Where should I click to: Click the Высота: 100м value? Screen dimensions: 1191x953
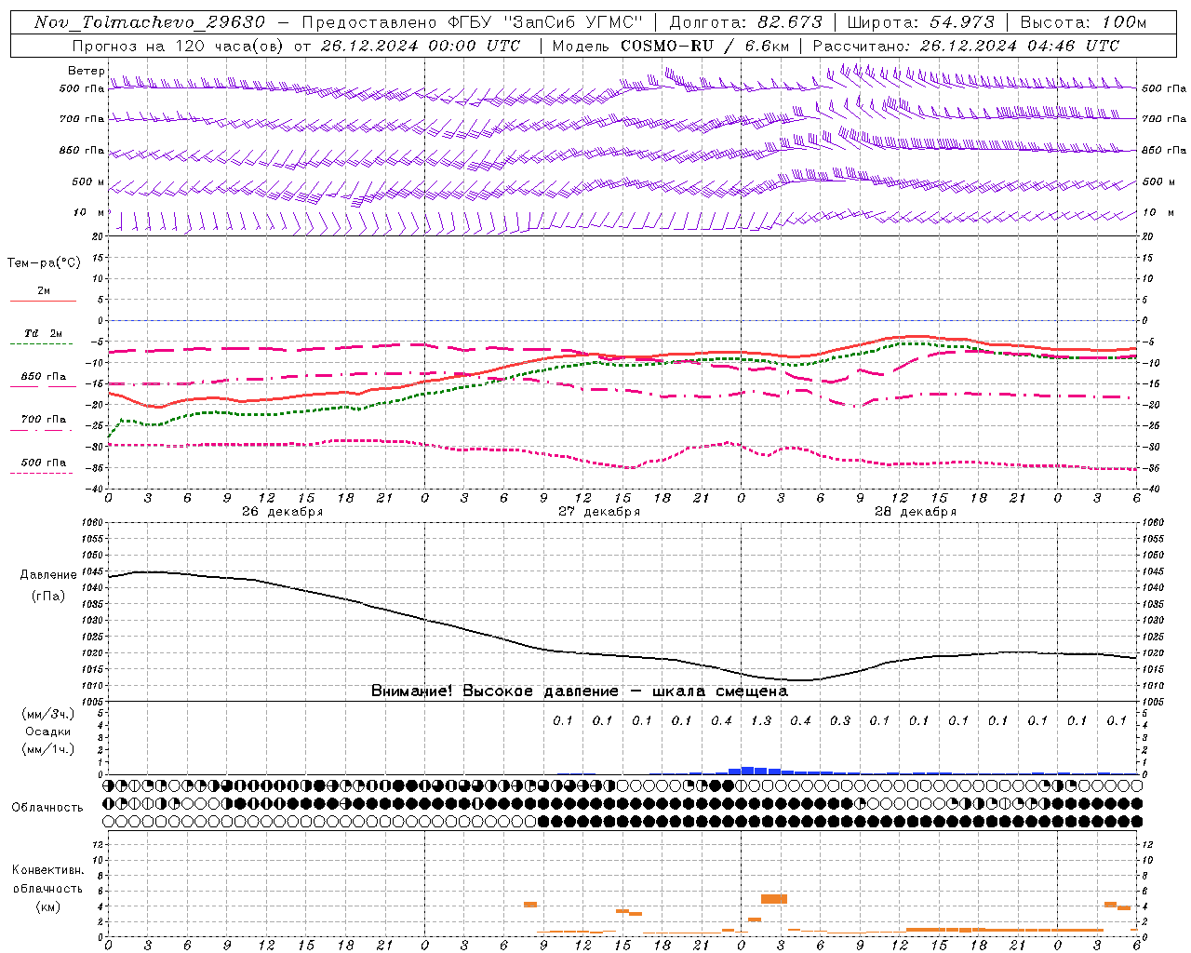1083,22
